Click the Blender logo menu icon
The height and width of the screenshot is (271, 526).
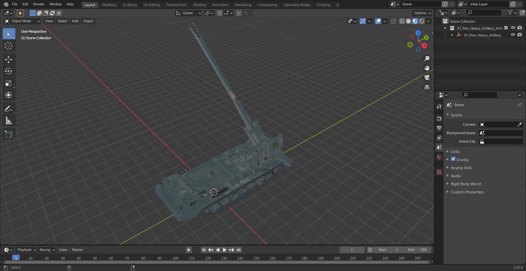pos(6,4)
